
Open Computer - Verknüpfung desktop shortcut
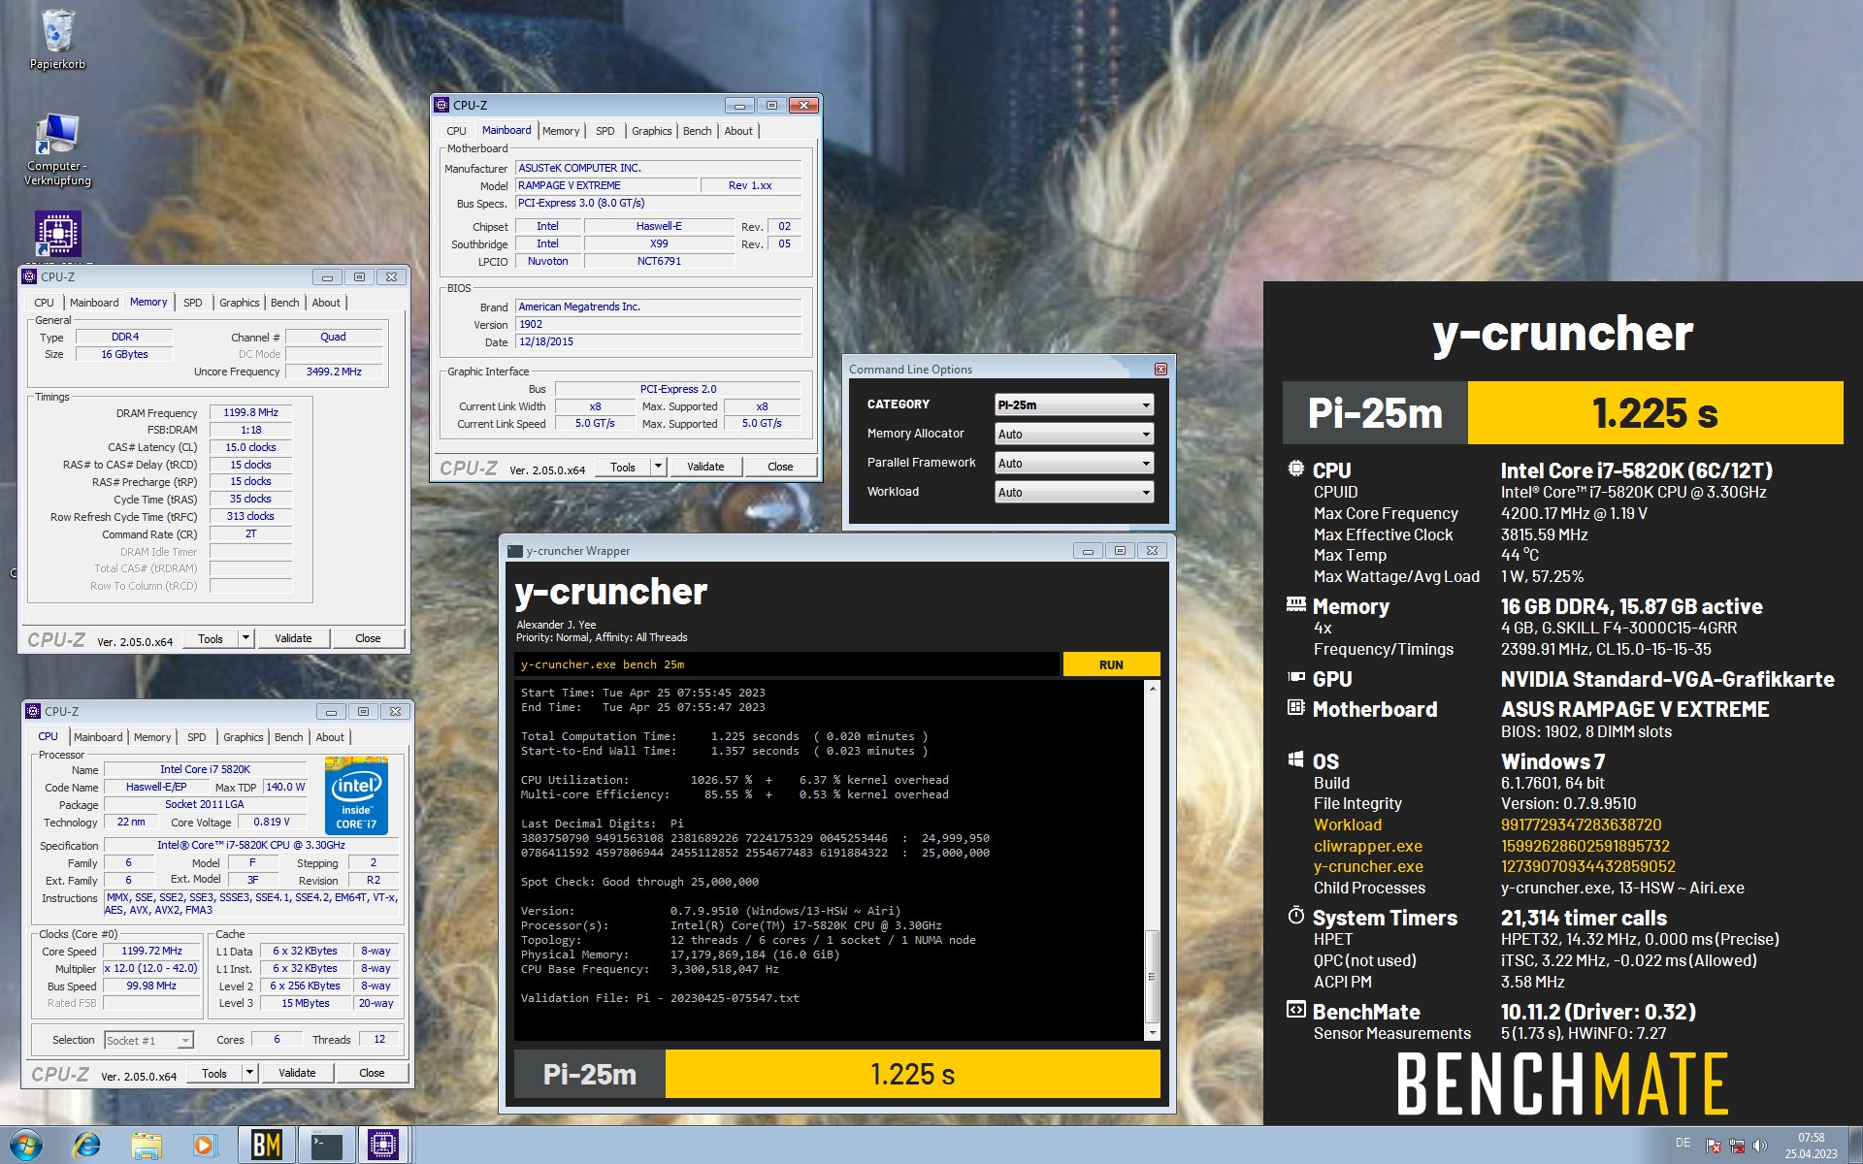57,149
